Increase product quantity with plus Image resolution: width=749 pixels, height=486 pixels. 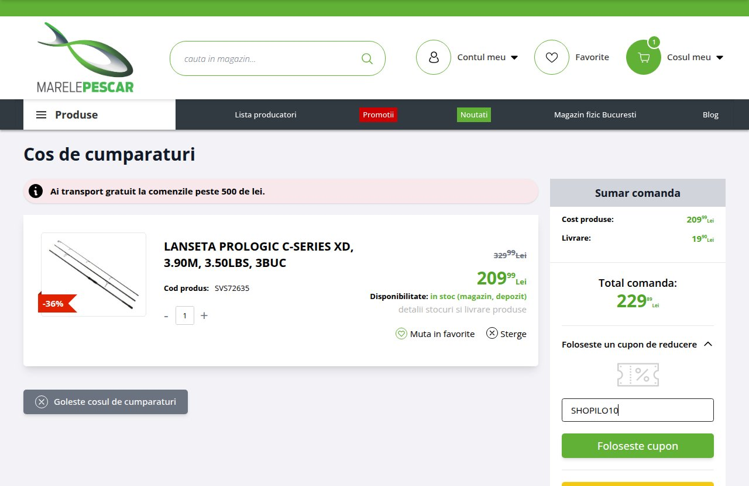204,315
